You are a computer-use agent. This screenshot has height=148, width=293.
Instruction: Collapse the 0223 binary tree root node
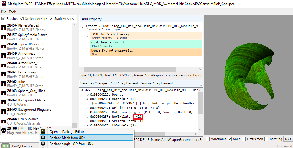click(x=82, y=90)
